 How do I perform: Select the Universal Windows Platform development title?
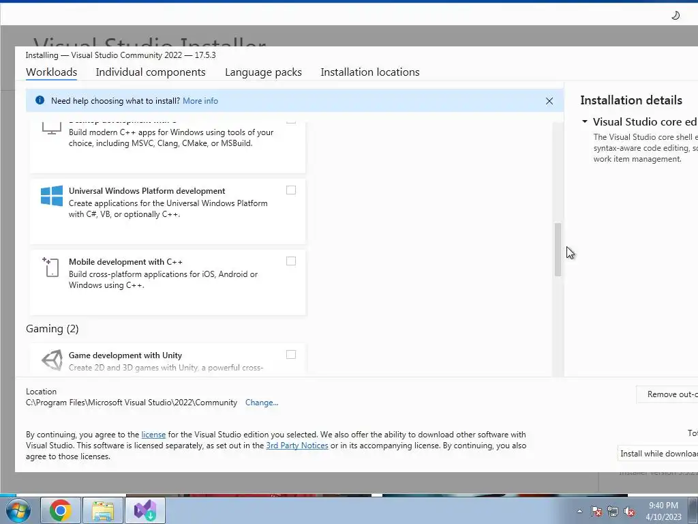tap(147, 191)
